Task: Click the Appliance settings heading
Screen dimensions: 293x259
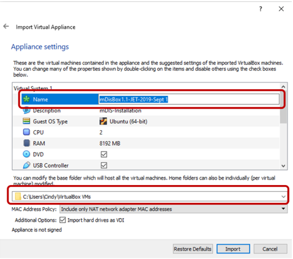Action: pos(40,46)
